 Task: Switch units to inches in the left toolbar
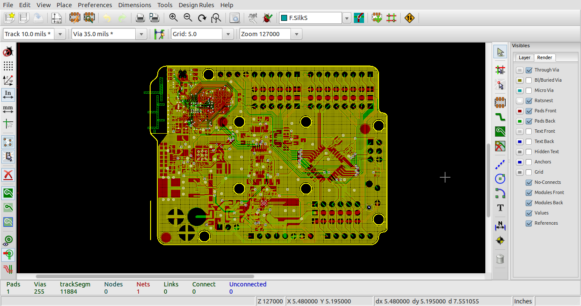point(8,95)
